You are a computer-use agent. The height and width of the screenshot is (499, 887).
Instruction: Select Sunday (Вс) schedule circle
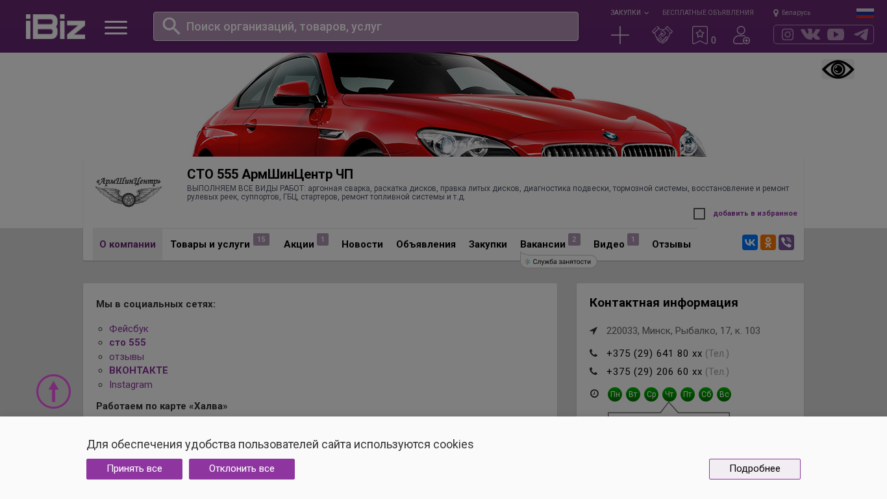724,394
